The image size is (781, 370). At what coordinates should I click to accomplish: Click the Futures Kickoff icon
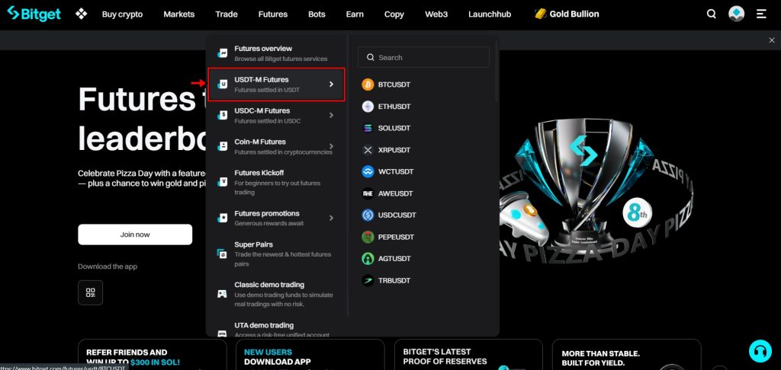pos(222,182)
